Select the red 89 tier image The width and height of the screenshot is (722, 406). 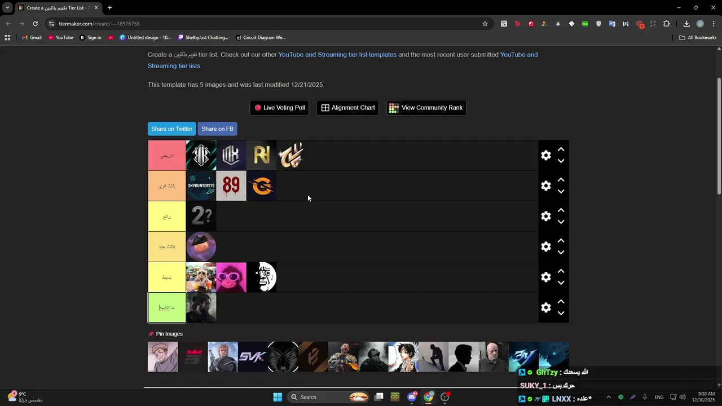(231, 186)
